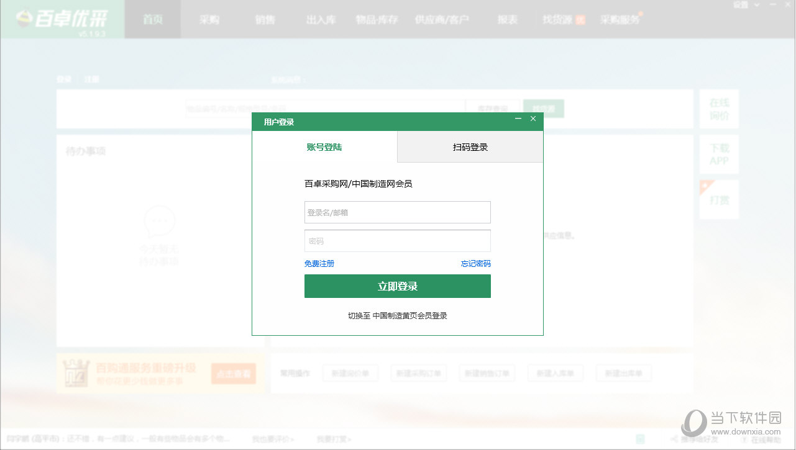Screen dimensions: 796x450
Task: Focus the 登录名/邮箱 input field
Action: [x=398, y=212]
